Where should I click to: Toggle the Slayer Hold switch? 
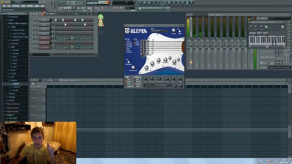[x=179, y=31]
